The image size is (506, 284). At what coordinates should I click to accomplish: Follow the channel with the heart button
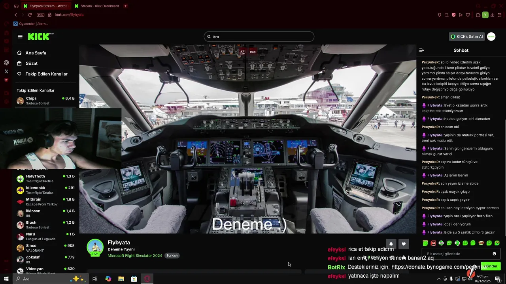click(404, 244)
